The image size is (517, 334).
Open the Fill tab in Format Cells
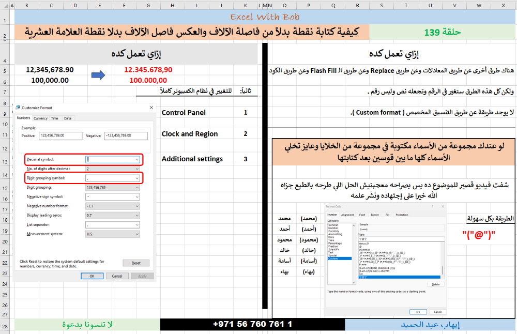pos(387,215)
